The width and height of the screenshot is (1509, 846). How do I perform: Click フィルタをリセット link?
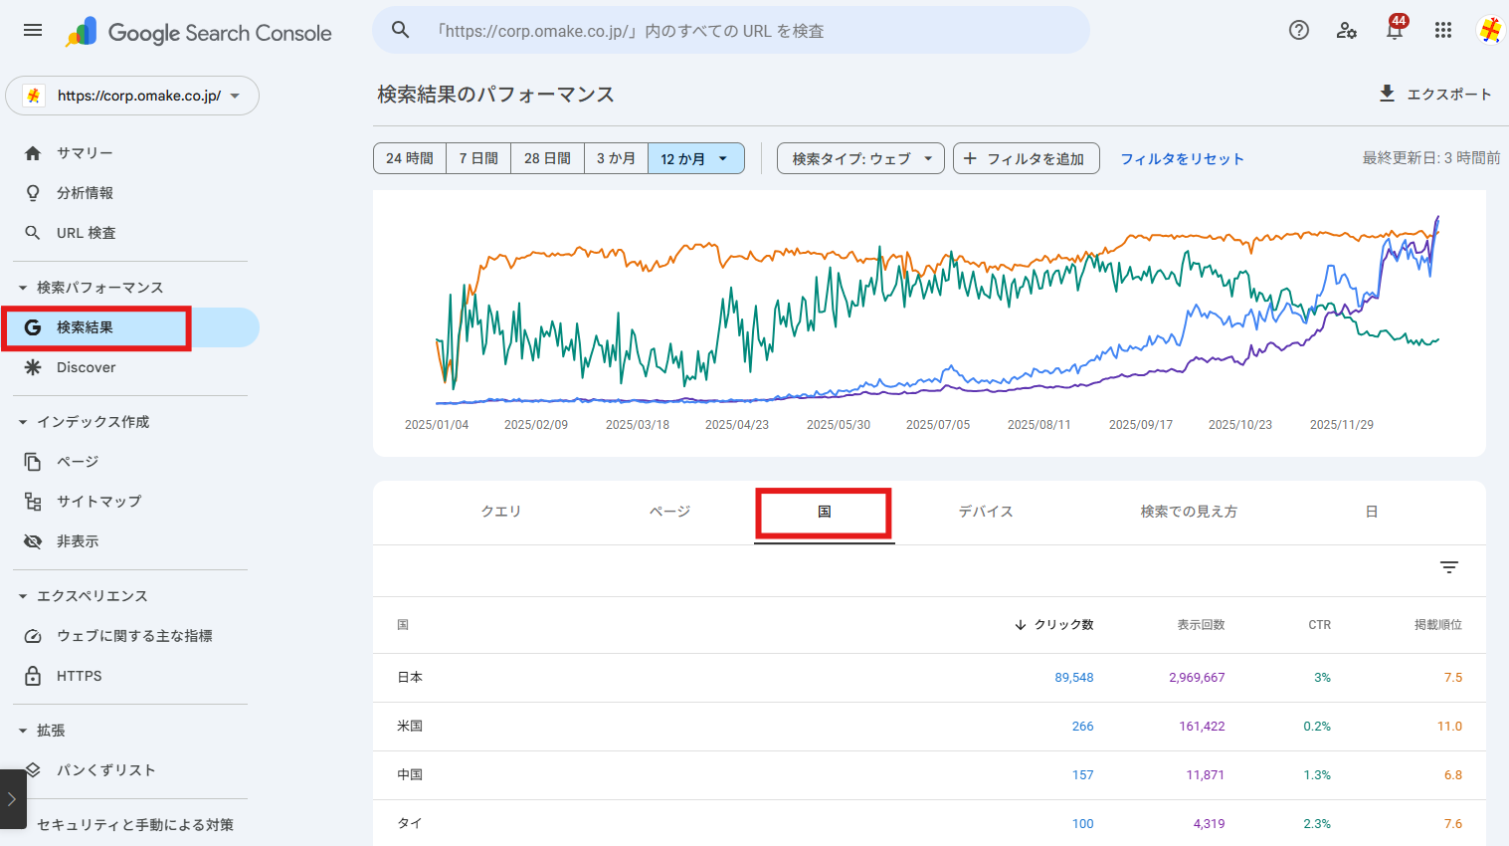[x=1182, y=158]
